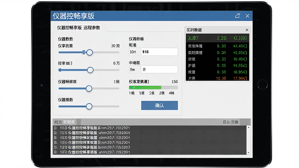Screen dimensions: 299x168
Task: Click the thumb of the bottommost parameter slider
Action: pos(89,106)
